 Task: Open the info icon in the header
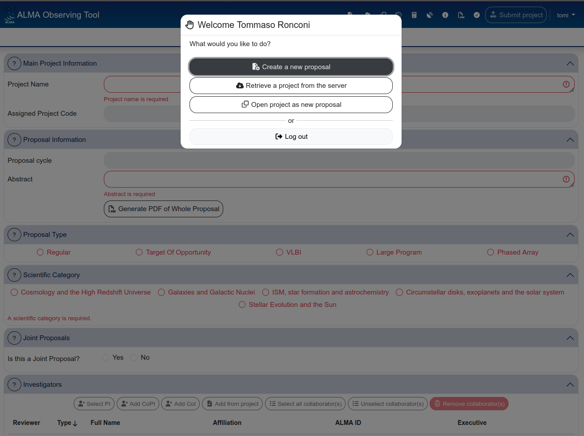(x=445, y=15)
